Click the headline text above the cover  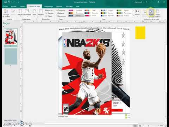click(94, 29)
